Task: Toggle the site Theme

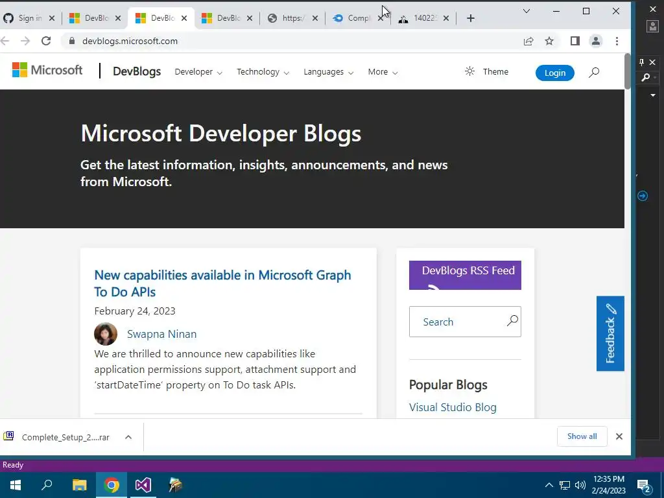Action: [486, 71]
